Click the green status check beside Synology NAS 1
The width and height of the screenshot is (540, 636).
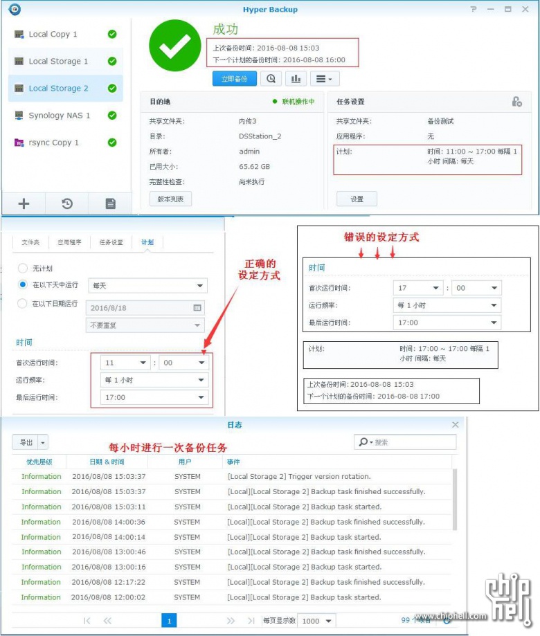[112, 116]
